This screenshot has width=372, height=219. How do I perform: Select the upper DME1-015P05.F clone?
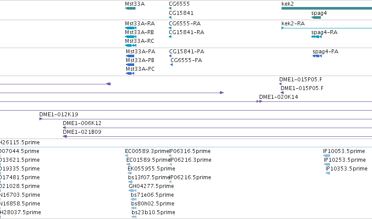tap(281, 84)
